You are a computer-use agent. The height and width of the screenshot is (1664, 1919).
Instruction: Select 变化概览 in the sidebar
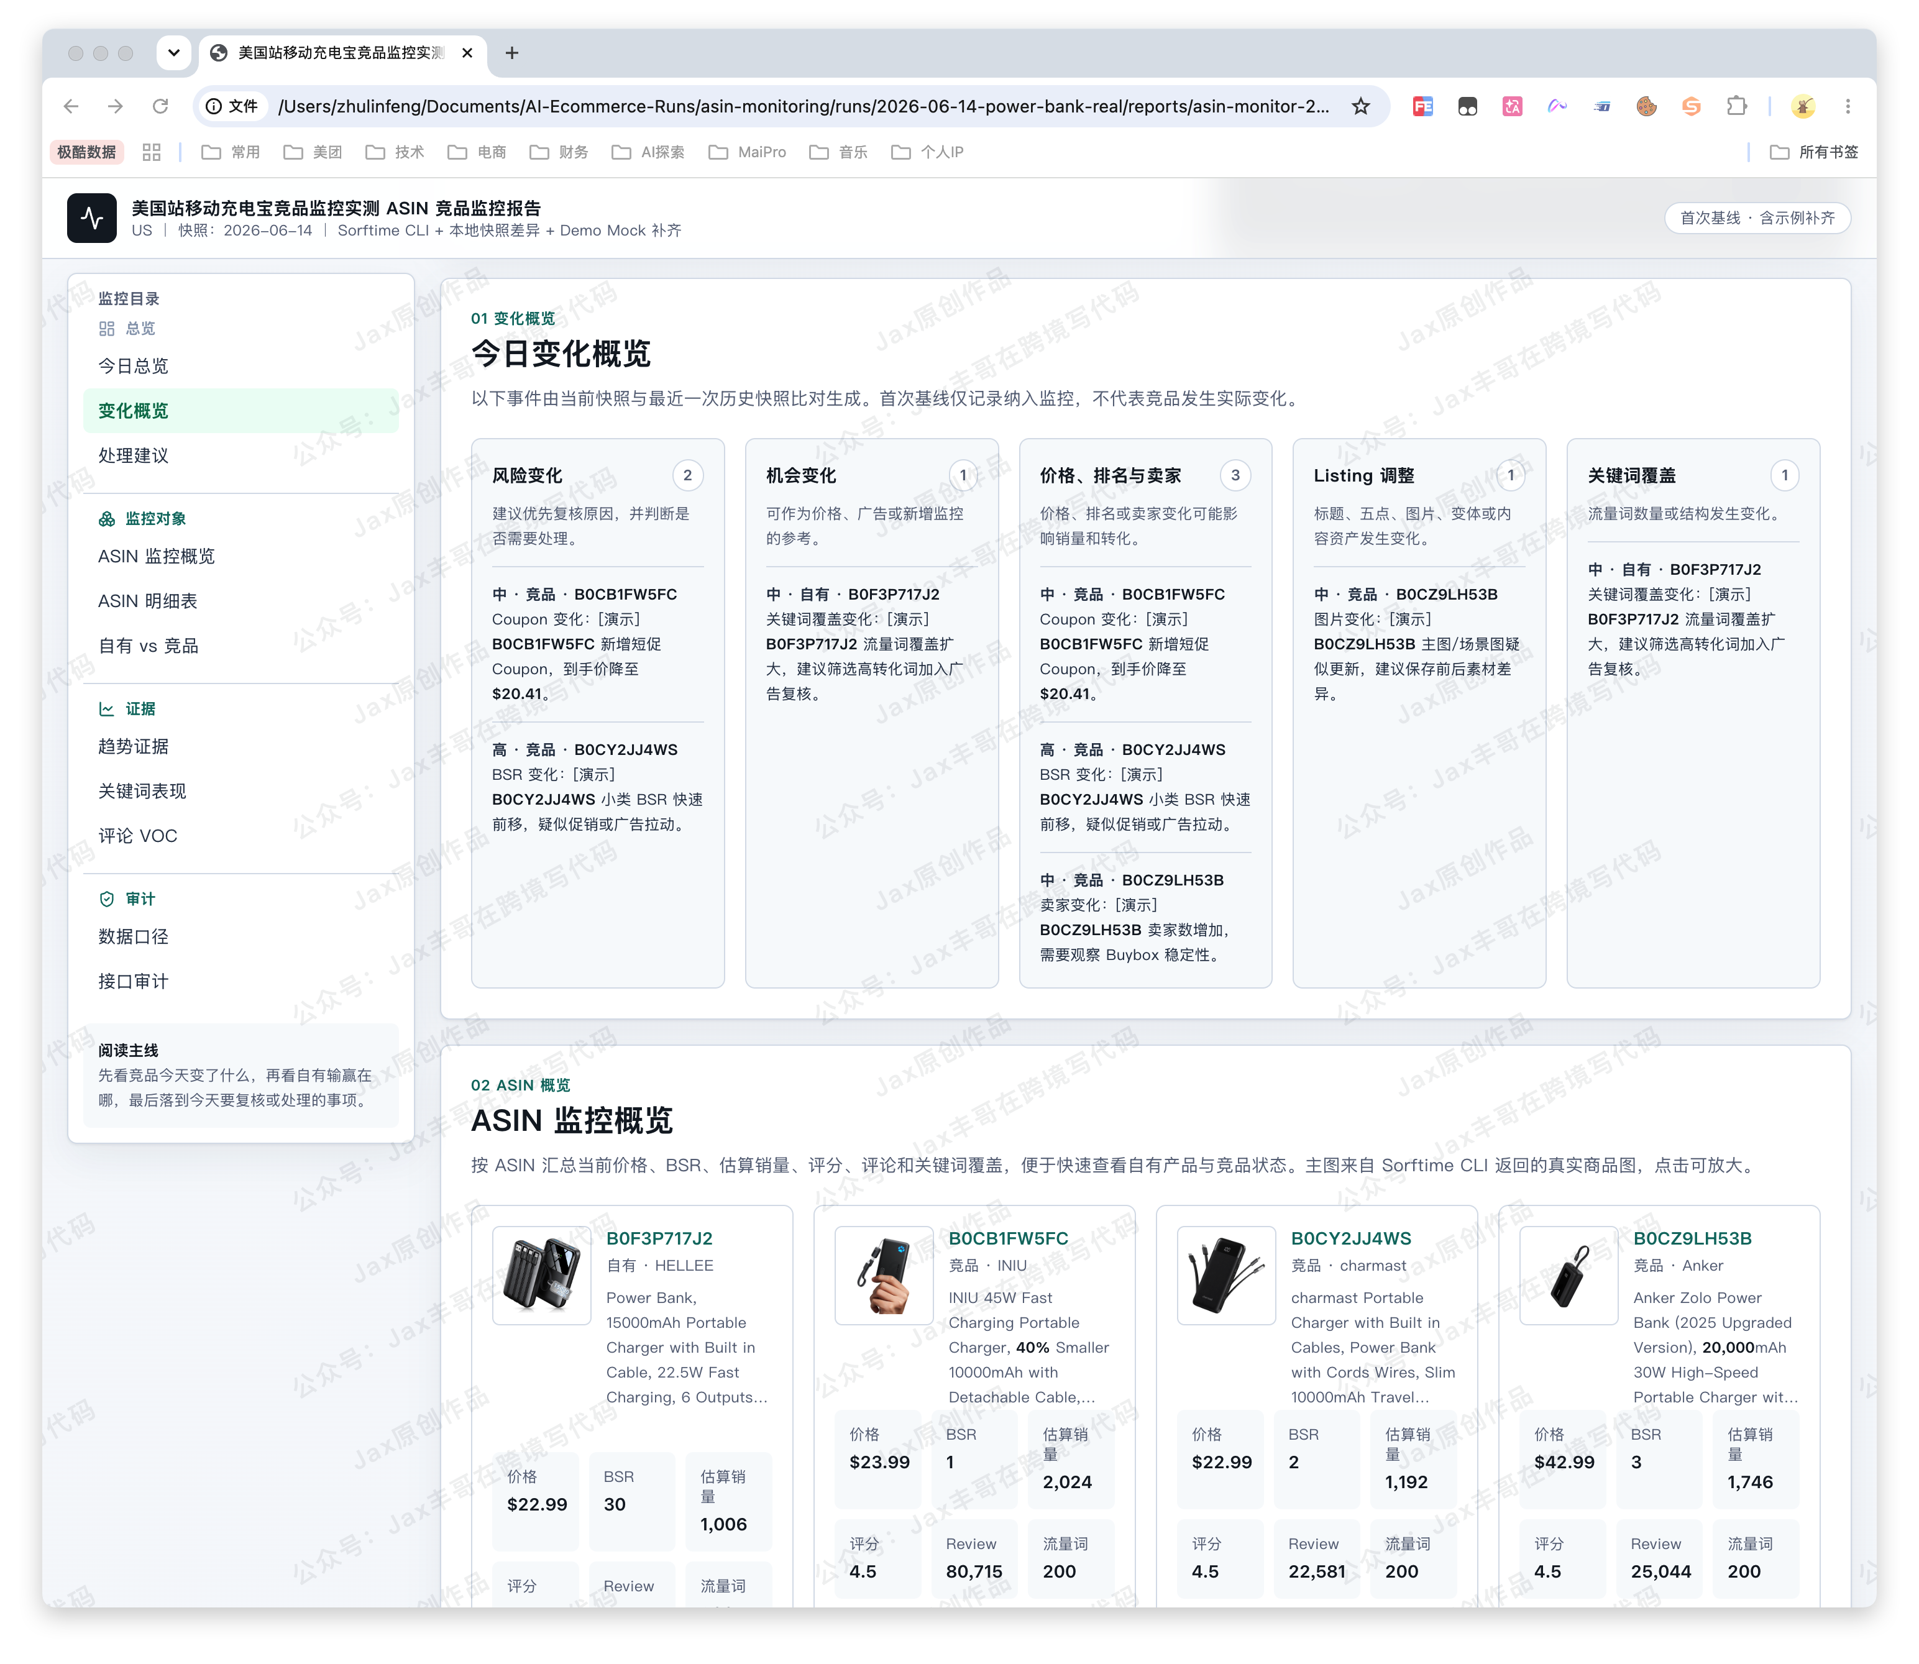pyautogui.click(x=240, y=411)
